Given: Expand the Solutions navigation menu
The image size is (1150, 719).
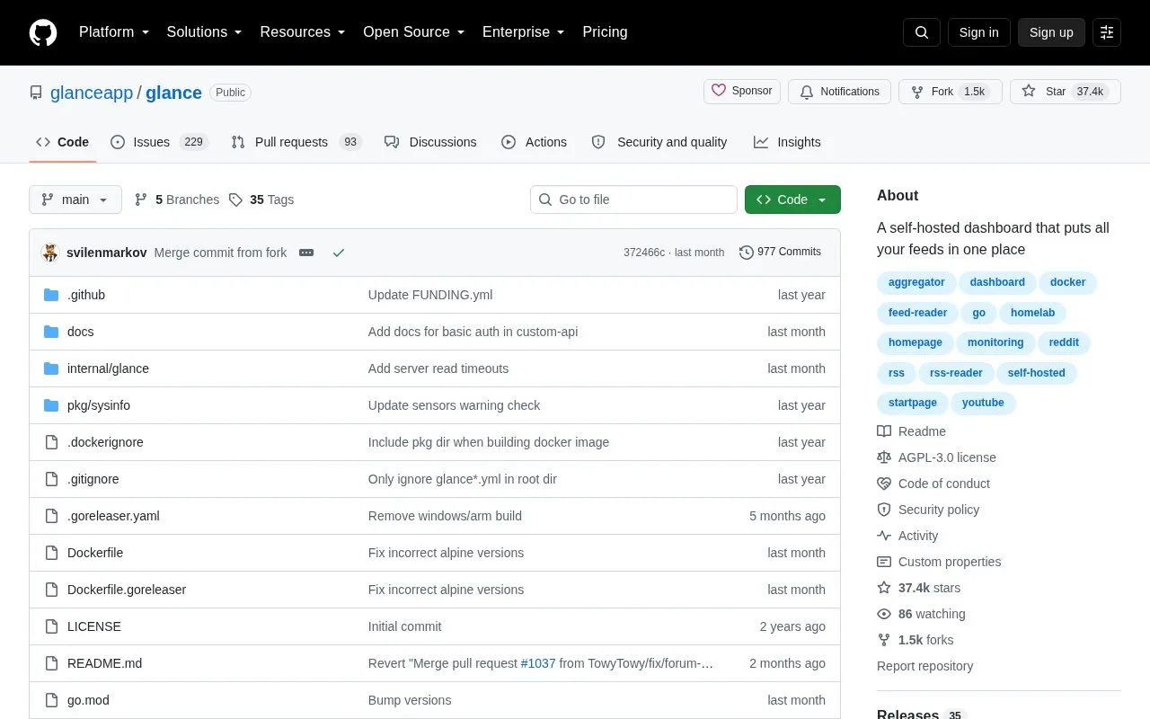Looking at the screenshot, I should pos(205,32).
